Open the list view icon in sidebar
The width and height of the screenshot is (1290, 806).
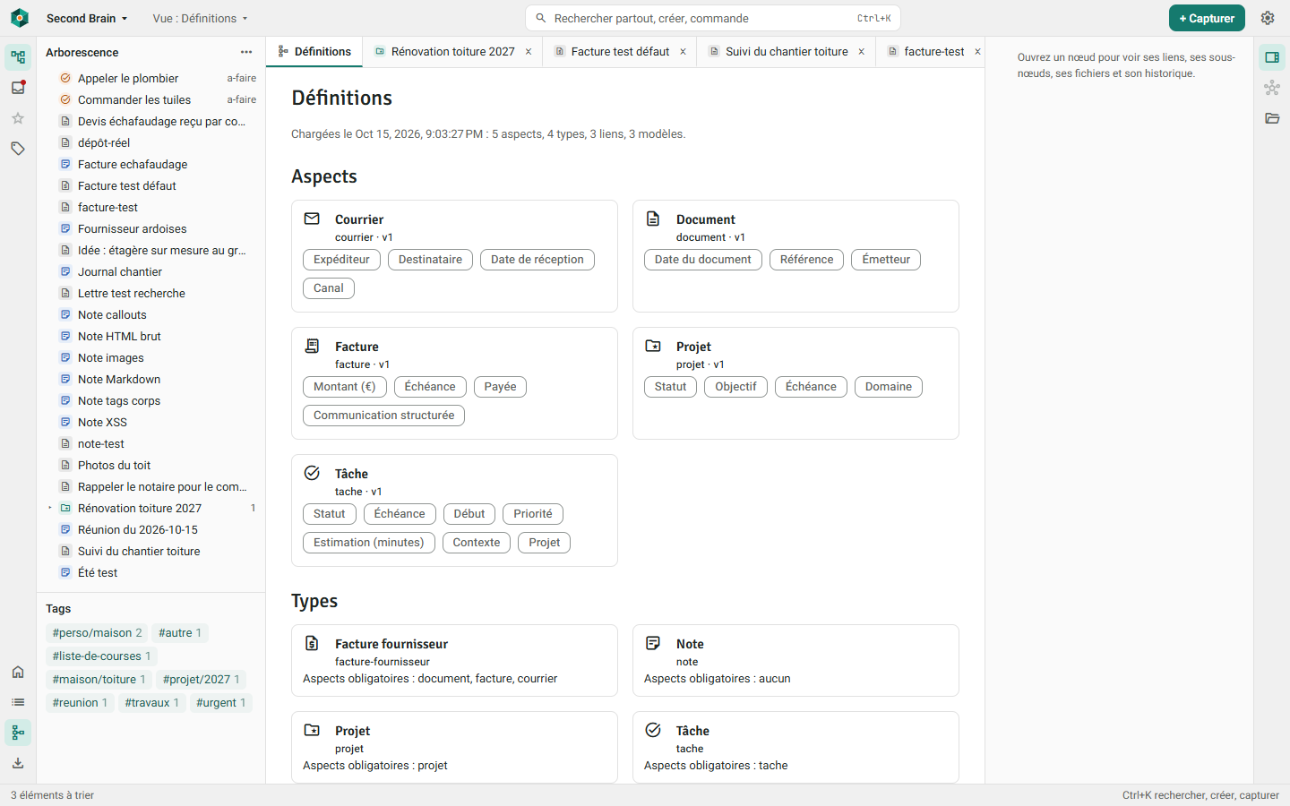click(x=18, y=702)
